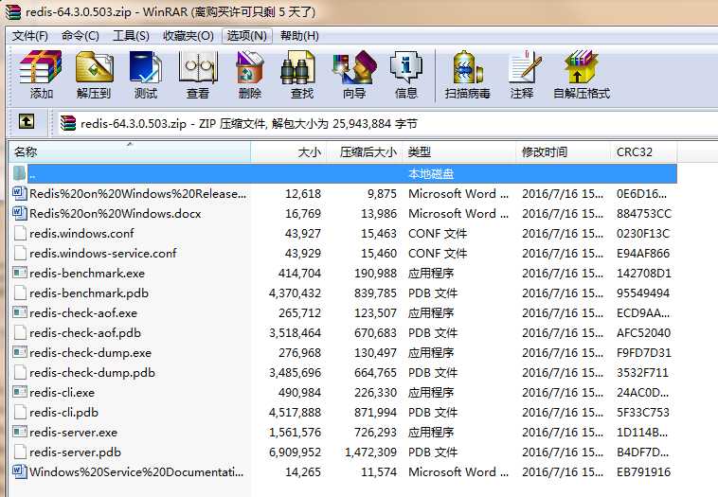
Task: Sort by the CRC32 column header
Action: tap(644, 151)
